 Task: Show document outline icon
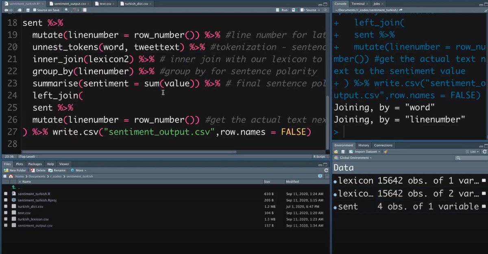point(325,10)
